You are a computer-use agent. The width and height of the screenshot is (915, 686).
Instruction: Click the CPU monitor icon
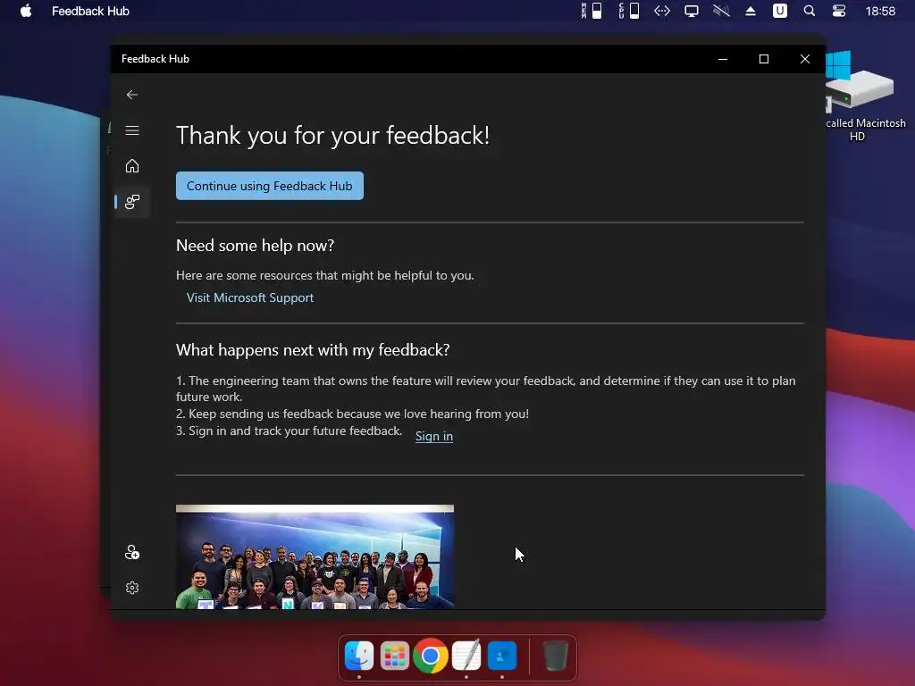[629, 11]
